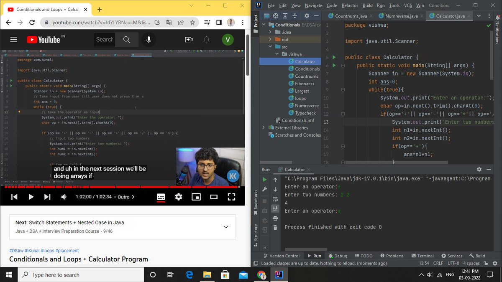Open Notifications side panel in IDE
This screenshot has width=502, height=282.
[497, 30]
